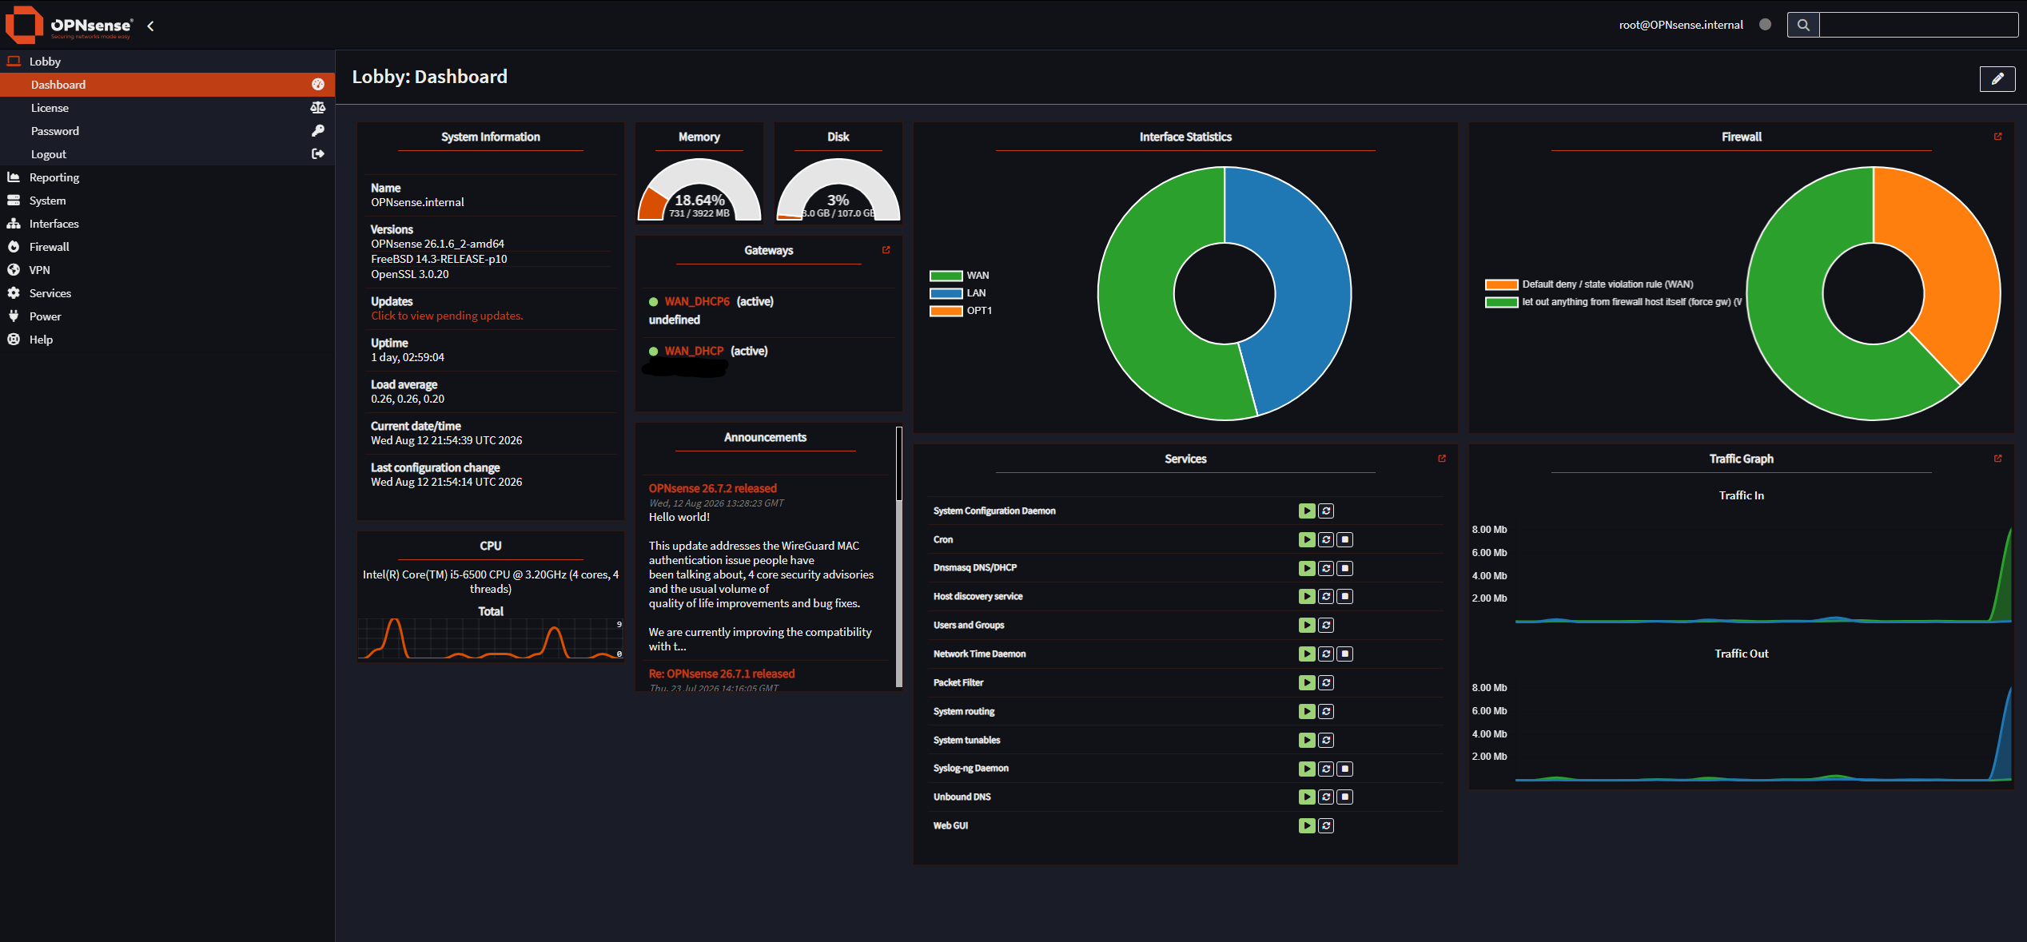The height and width of the screenshot is (942, 2027).
Task: Open dashboard edit mode with pencil icon
Action: (x=1997, y=78)
